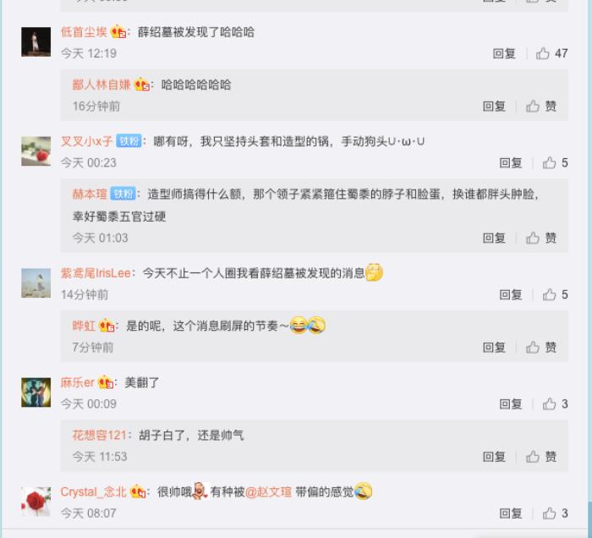Give thumbs-up to 赫本瑄's reply
The height and width of the screenshot is (538, 592).
(541, 238)
